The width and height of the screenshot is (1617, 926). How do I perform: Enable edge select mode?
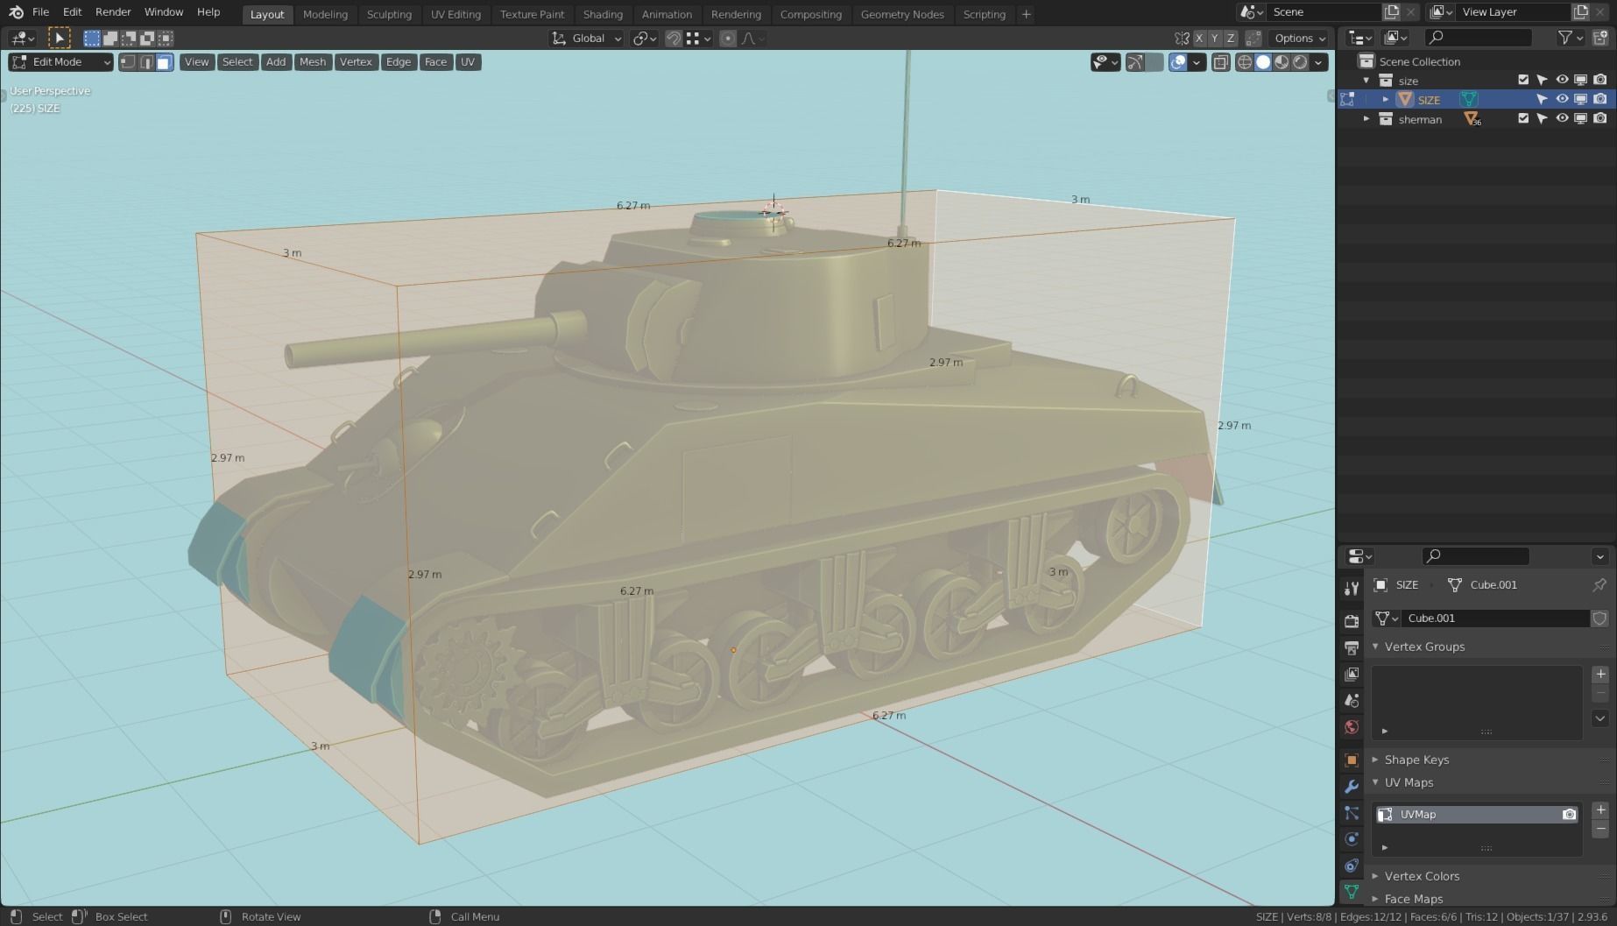(x=146, y=62)
